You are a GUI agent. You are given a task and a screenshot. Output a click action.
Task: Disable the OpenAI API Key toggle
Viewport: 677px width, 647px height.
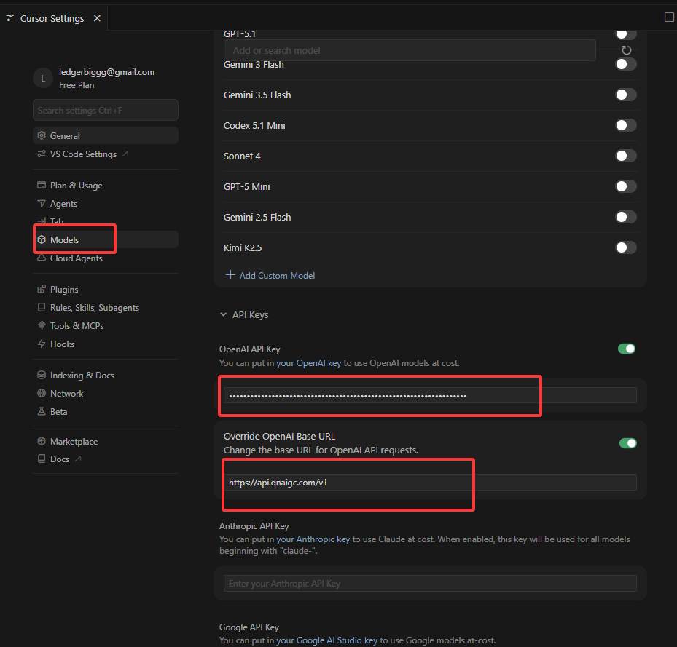627,349
